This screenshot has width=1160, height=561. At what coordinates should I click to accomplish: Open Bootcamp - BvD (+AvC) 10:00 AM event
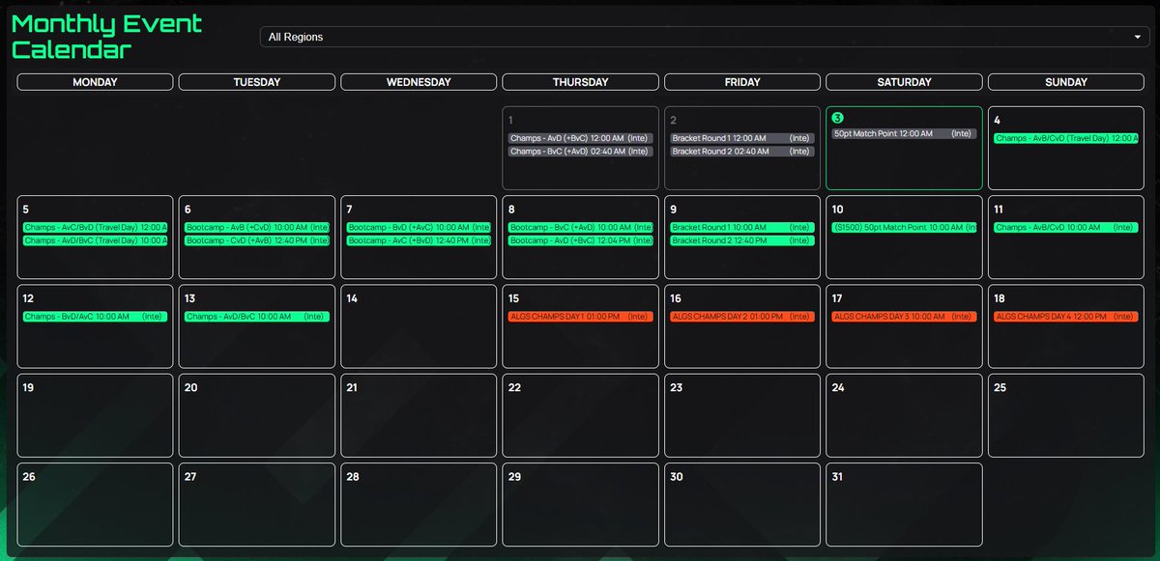419,227
